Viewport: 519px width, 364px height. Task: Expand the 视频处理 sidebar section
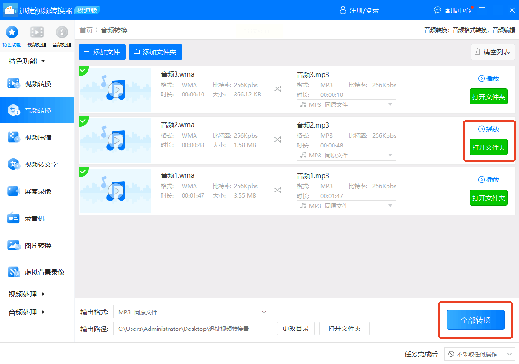(x=26, y=294)
